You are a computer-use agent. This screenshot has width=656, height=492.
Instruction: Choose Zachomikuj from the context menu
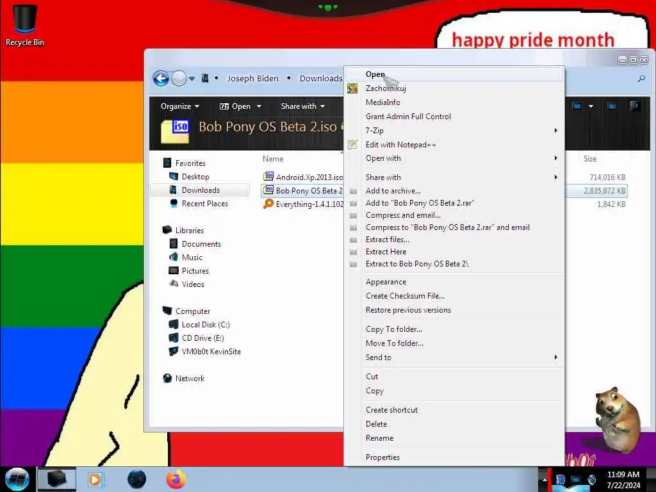(454, 88)
